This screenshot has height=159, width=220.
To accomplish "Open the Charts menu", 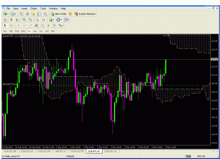I will pos(34,8).
